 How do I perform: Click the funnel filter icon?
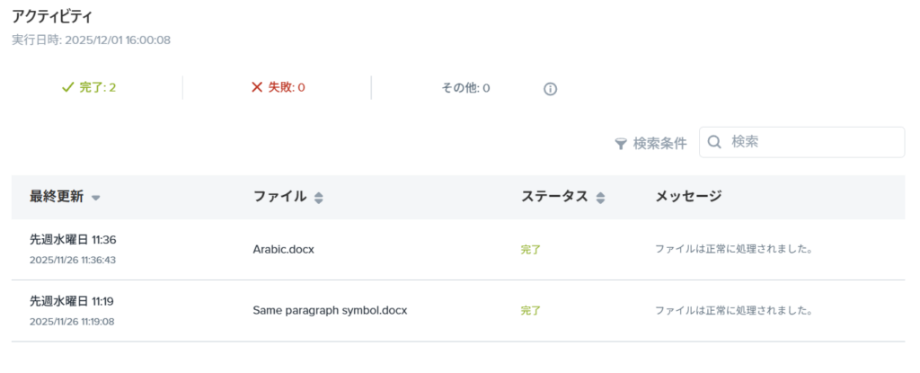[621, 144]
